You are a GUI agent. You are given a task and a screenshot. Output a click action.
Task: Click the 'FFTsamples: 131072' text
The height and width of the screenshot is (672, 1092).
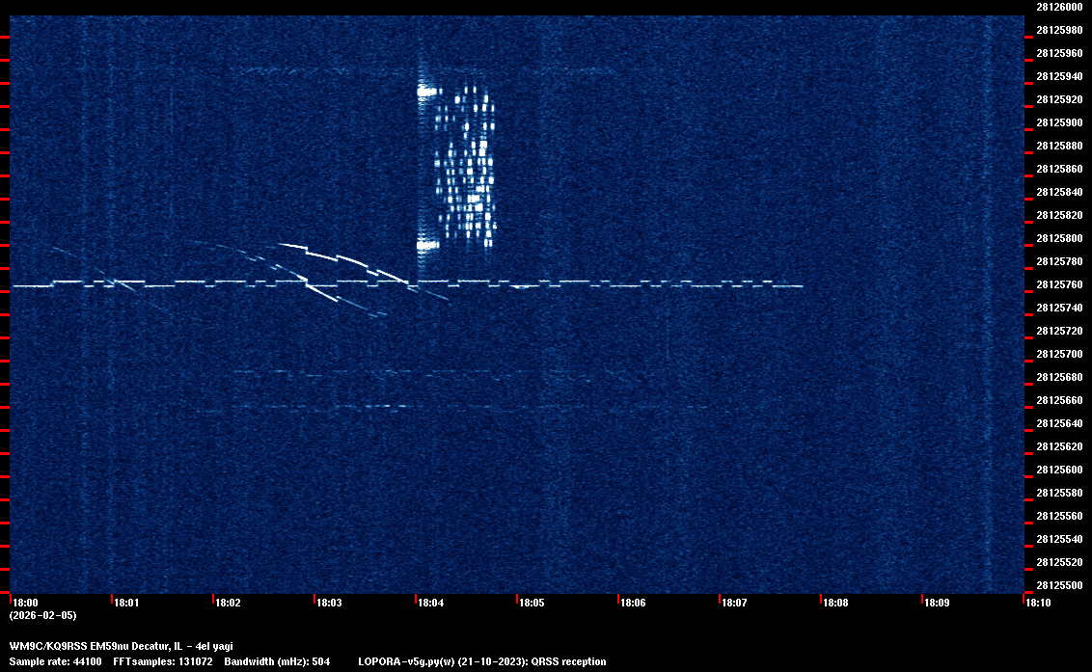point(163,661)
